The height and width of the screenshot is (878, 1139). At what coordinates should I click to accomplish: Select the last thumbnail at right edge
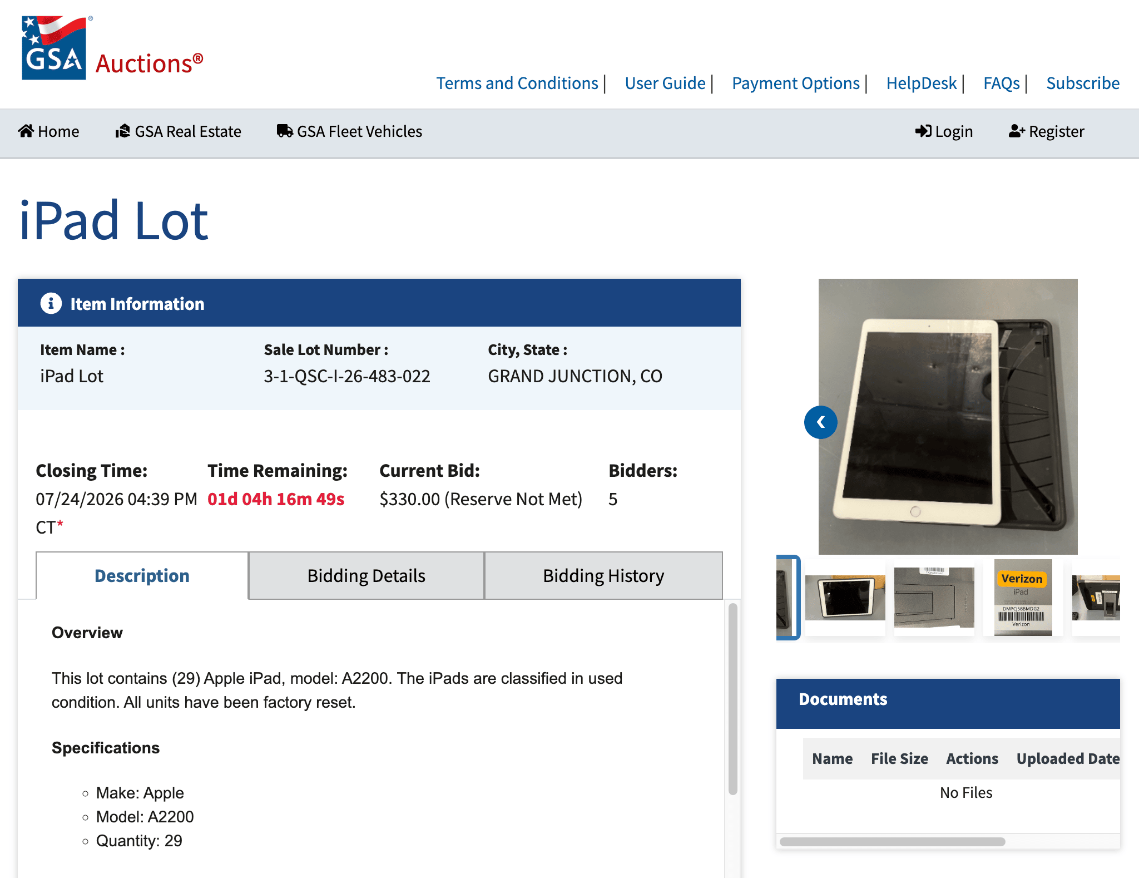click(x=1096, y=598)
